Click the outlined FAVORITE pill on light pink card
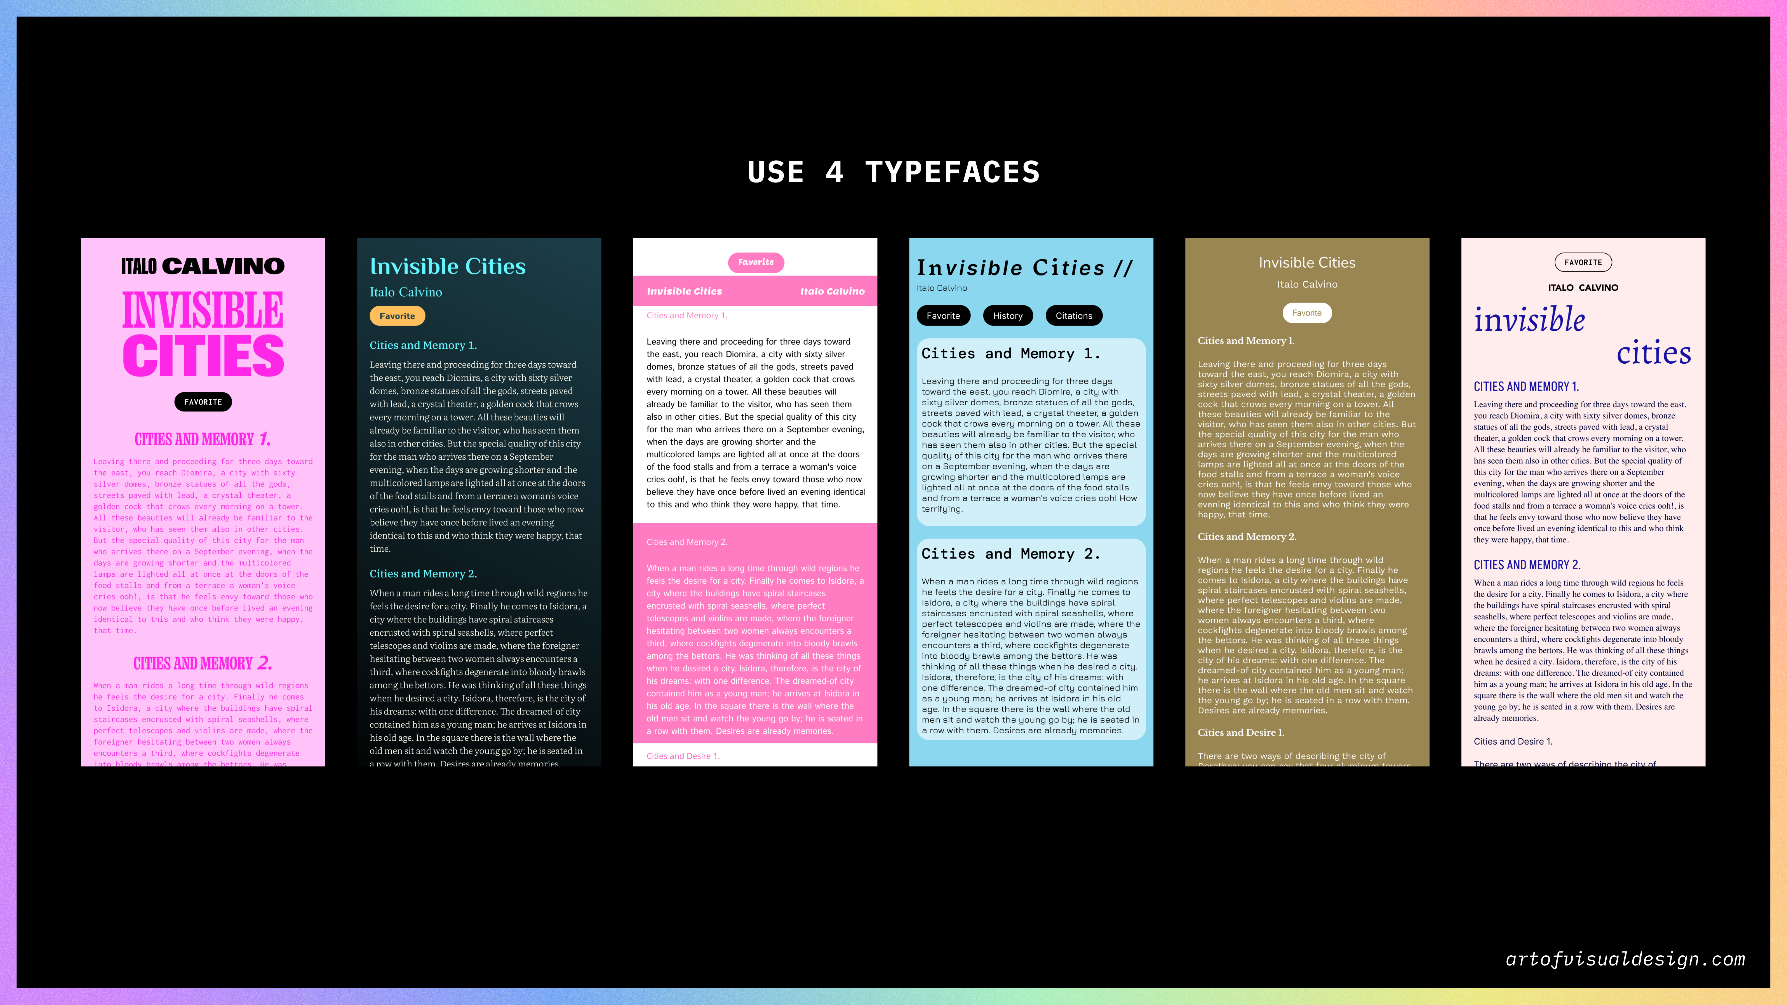 1583,262
